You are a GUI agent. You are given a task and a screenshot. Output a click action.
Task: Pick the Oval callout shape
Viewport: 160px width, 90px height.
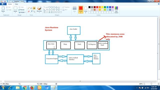click(56, 12)
